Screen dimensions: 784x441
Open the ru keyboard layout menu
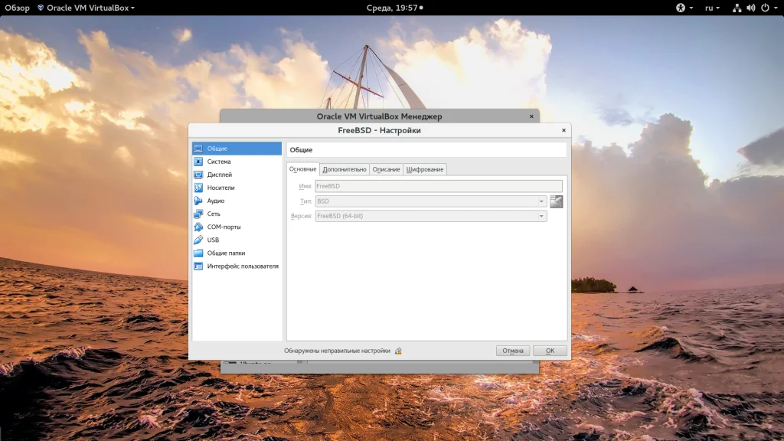[x=712, y=8]
